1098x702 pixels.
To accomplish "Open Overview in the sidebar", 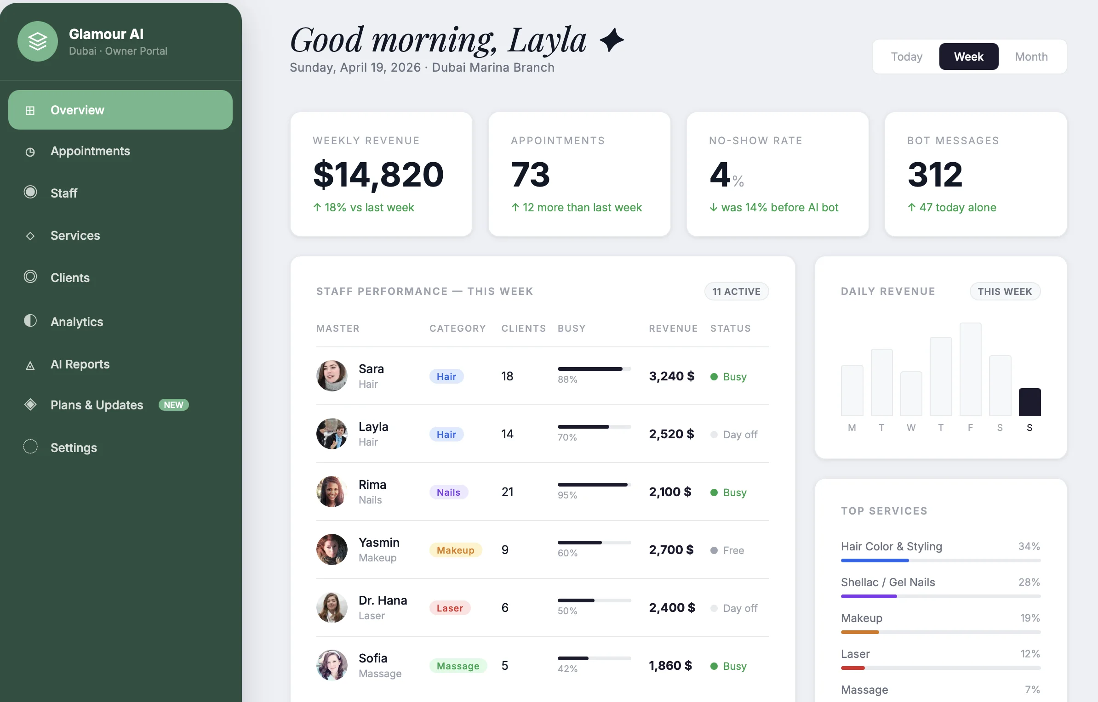I will coord(120,110).
